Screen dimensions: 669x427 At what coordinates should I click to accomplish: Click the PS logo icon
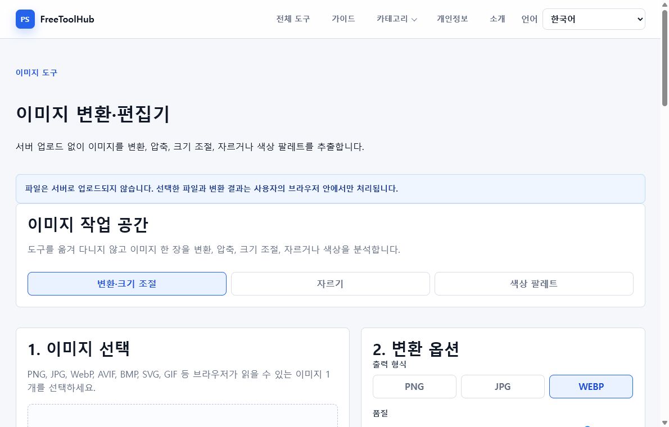(25, 19)
